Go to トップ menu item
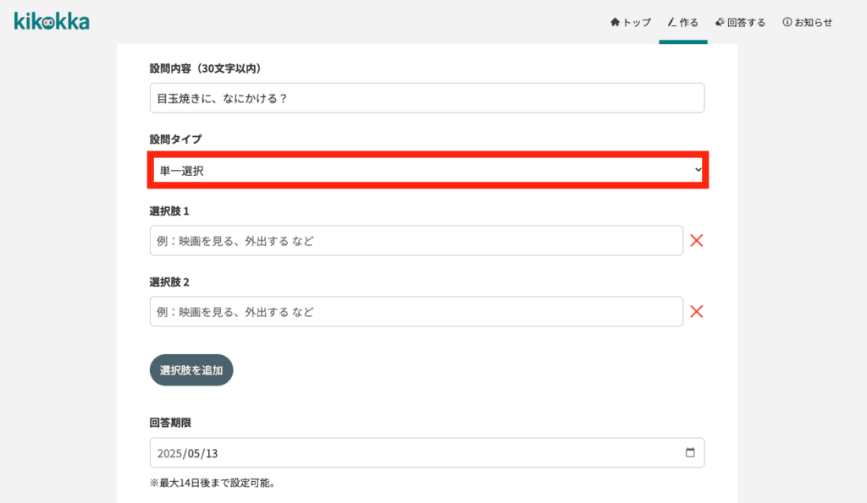The width and height of the screenshot is (867, 503). (631, 22)
